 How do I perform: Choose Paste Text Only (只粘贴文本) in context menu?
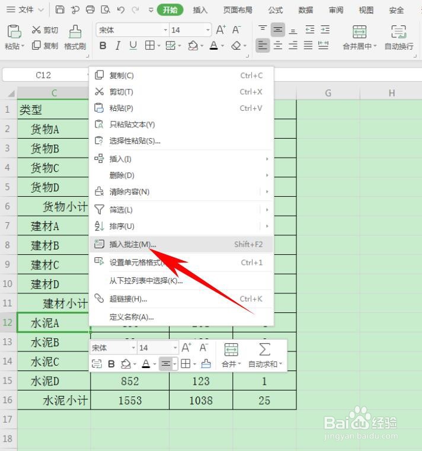tap(181, 124)
